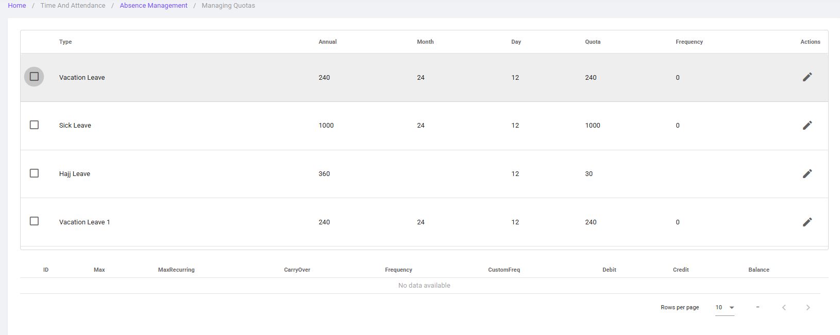Click the Rows per page label
This screenshot has height=335, width=840.
tap(680, 307)
